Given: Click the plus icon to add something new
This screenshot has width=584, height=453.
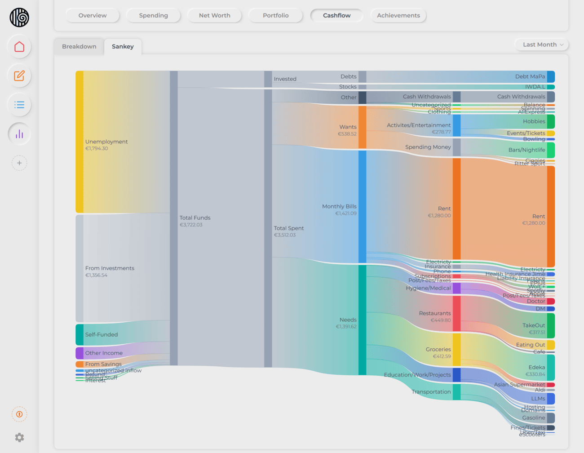Looking at the screenshot, I should point(19,163).
